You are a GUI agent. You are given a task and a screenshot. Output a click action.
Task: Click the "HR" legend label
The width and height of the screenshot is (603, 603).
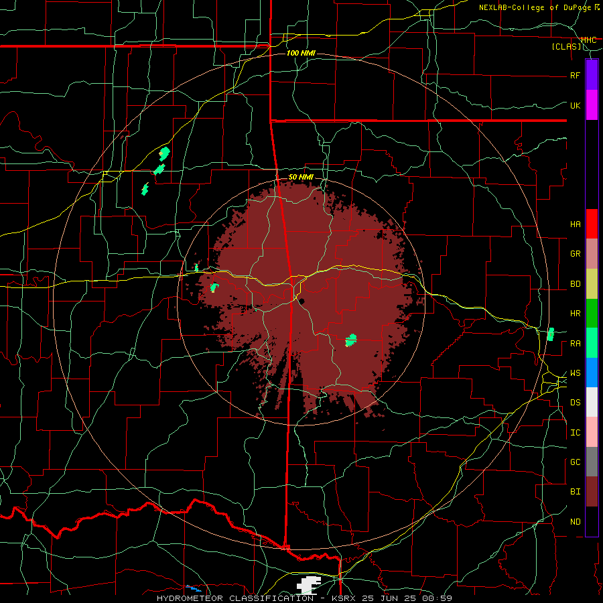pos(575,314)
